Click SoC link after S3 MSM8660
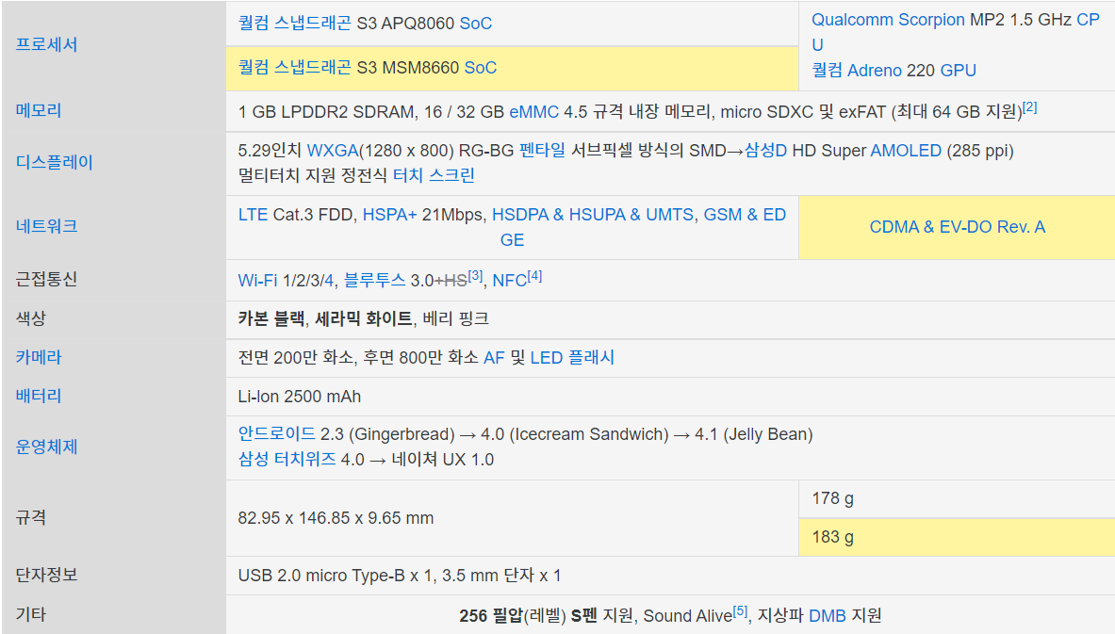Viewport: 1115px width, 634px height. click(481, 68)
